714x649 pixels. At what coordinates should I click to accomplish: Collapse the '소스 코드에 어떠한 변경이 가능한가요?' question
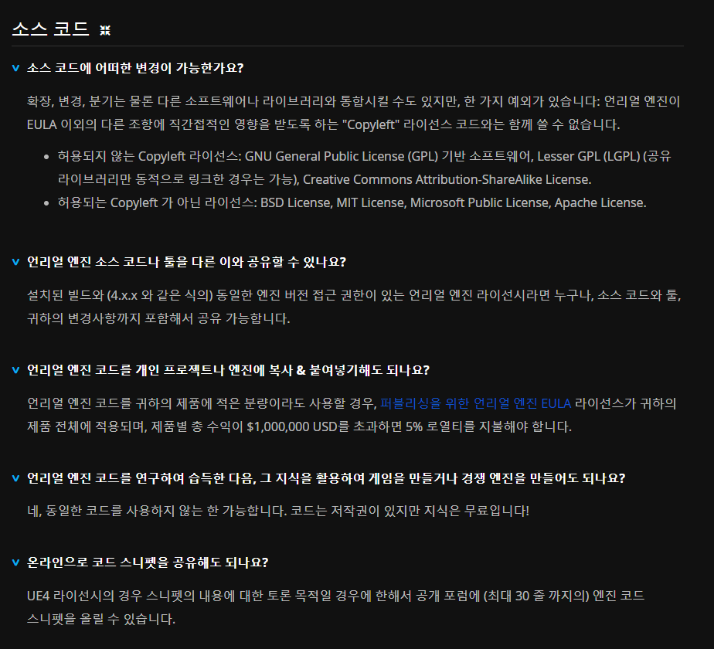(x=16, y=68)
